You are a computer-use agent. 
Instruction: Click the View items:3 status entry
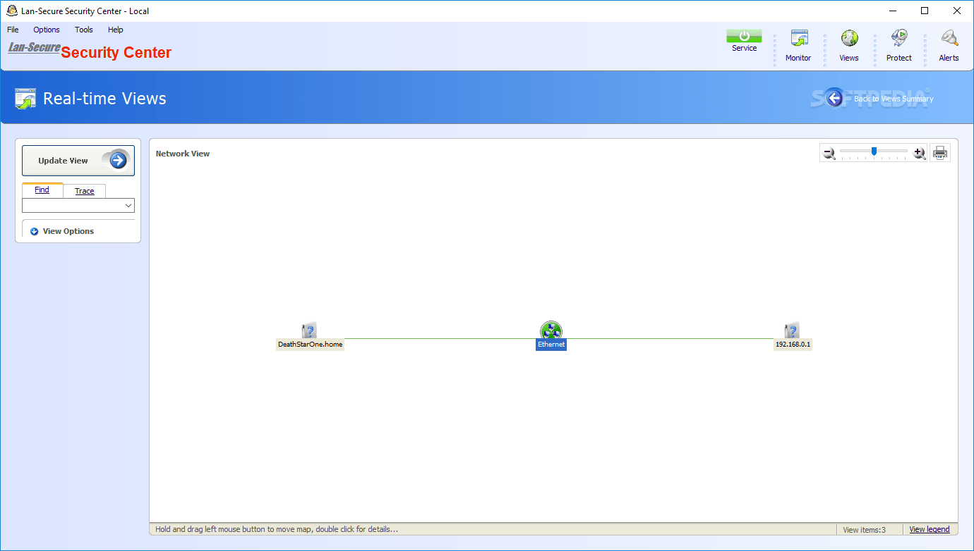pyautogui.click(x=864, y=530)
